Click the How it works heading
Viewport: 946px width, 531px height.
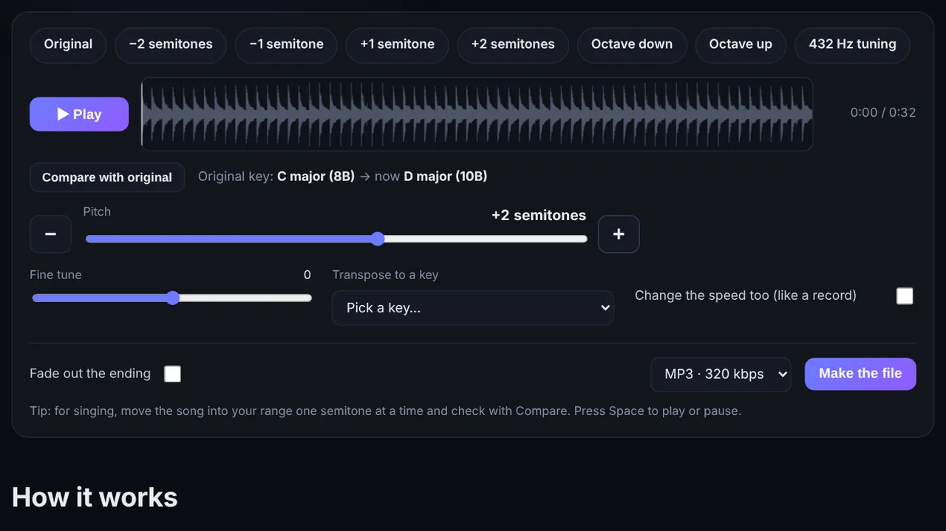95,497
